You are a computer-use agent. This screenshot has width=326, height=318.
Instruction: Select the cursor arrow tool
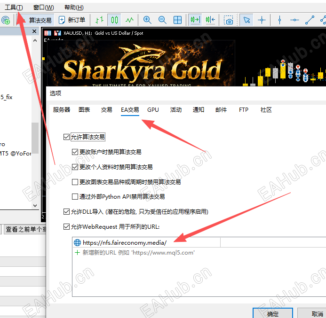[246, 20]
